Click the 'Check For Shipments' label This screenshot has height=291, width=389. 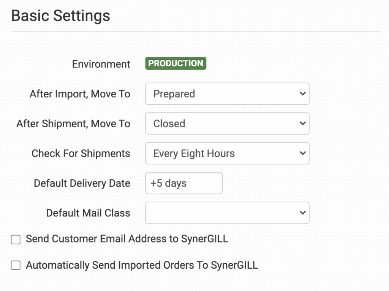point(81,153)
